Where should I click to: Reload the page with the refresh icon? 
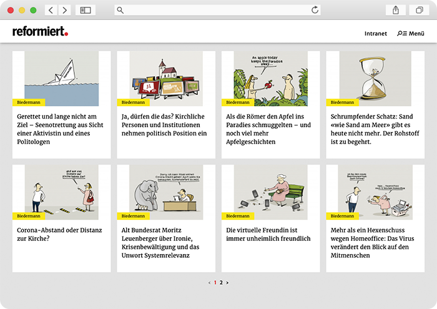click(315, 10)
